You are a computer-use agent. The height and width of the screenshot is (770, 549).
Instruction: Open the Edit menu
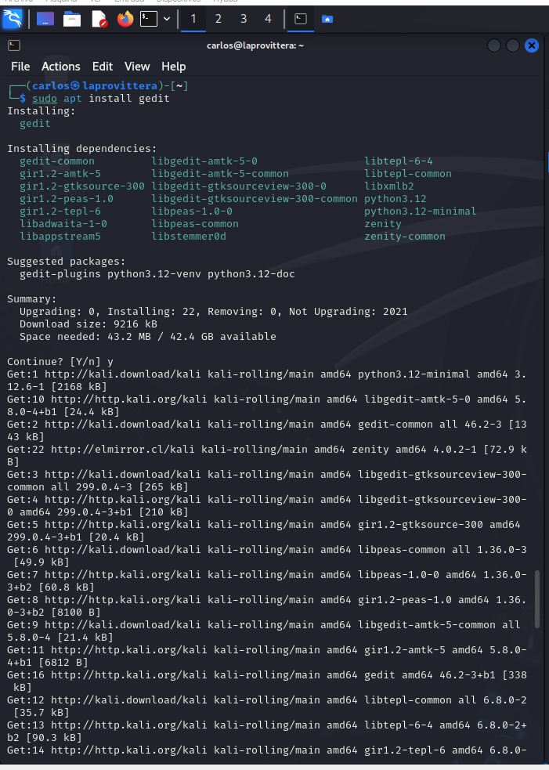pos(103,67)
